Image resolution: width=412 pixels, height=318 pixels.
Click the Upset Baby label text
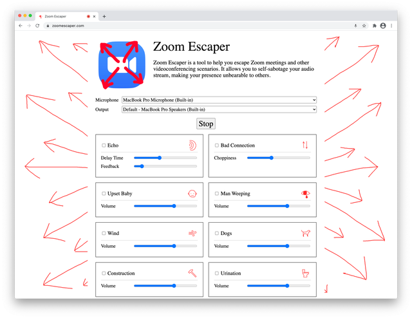point(120,193)
